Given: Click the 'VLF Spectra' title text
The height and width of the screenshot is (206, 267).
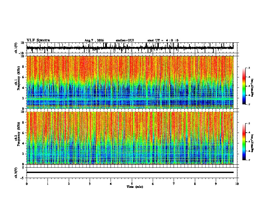Looking at the screenshot, I should point(38,40).
